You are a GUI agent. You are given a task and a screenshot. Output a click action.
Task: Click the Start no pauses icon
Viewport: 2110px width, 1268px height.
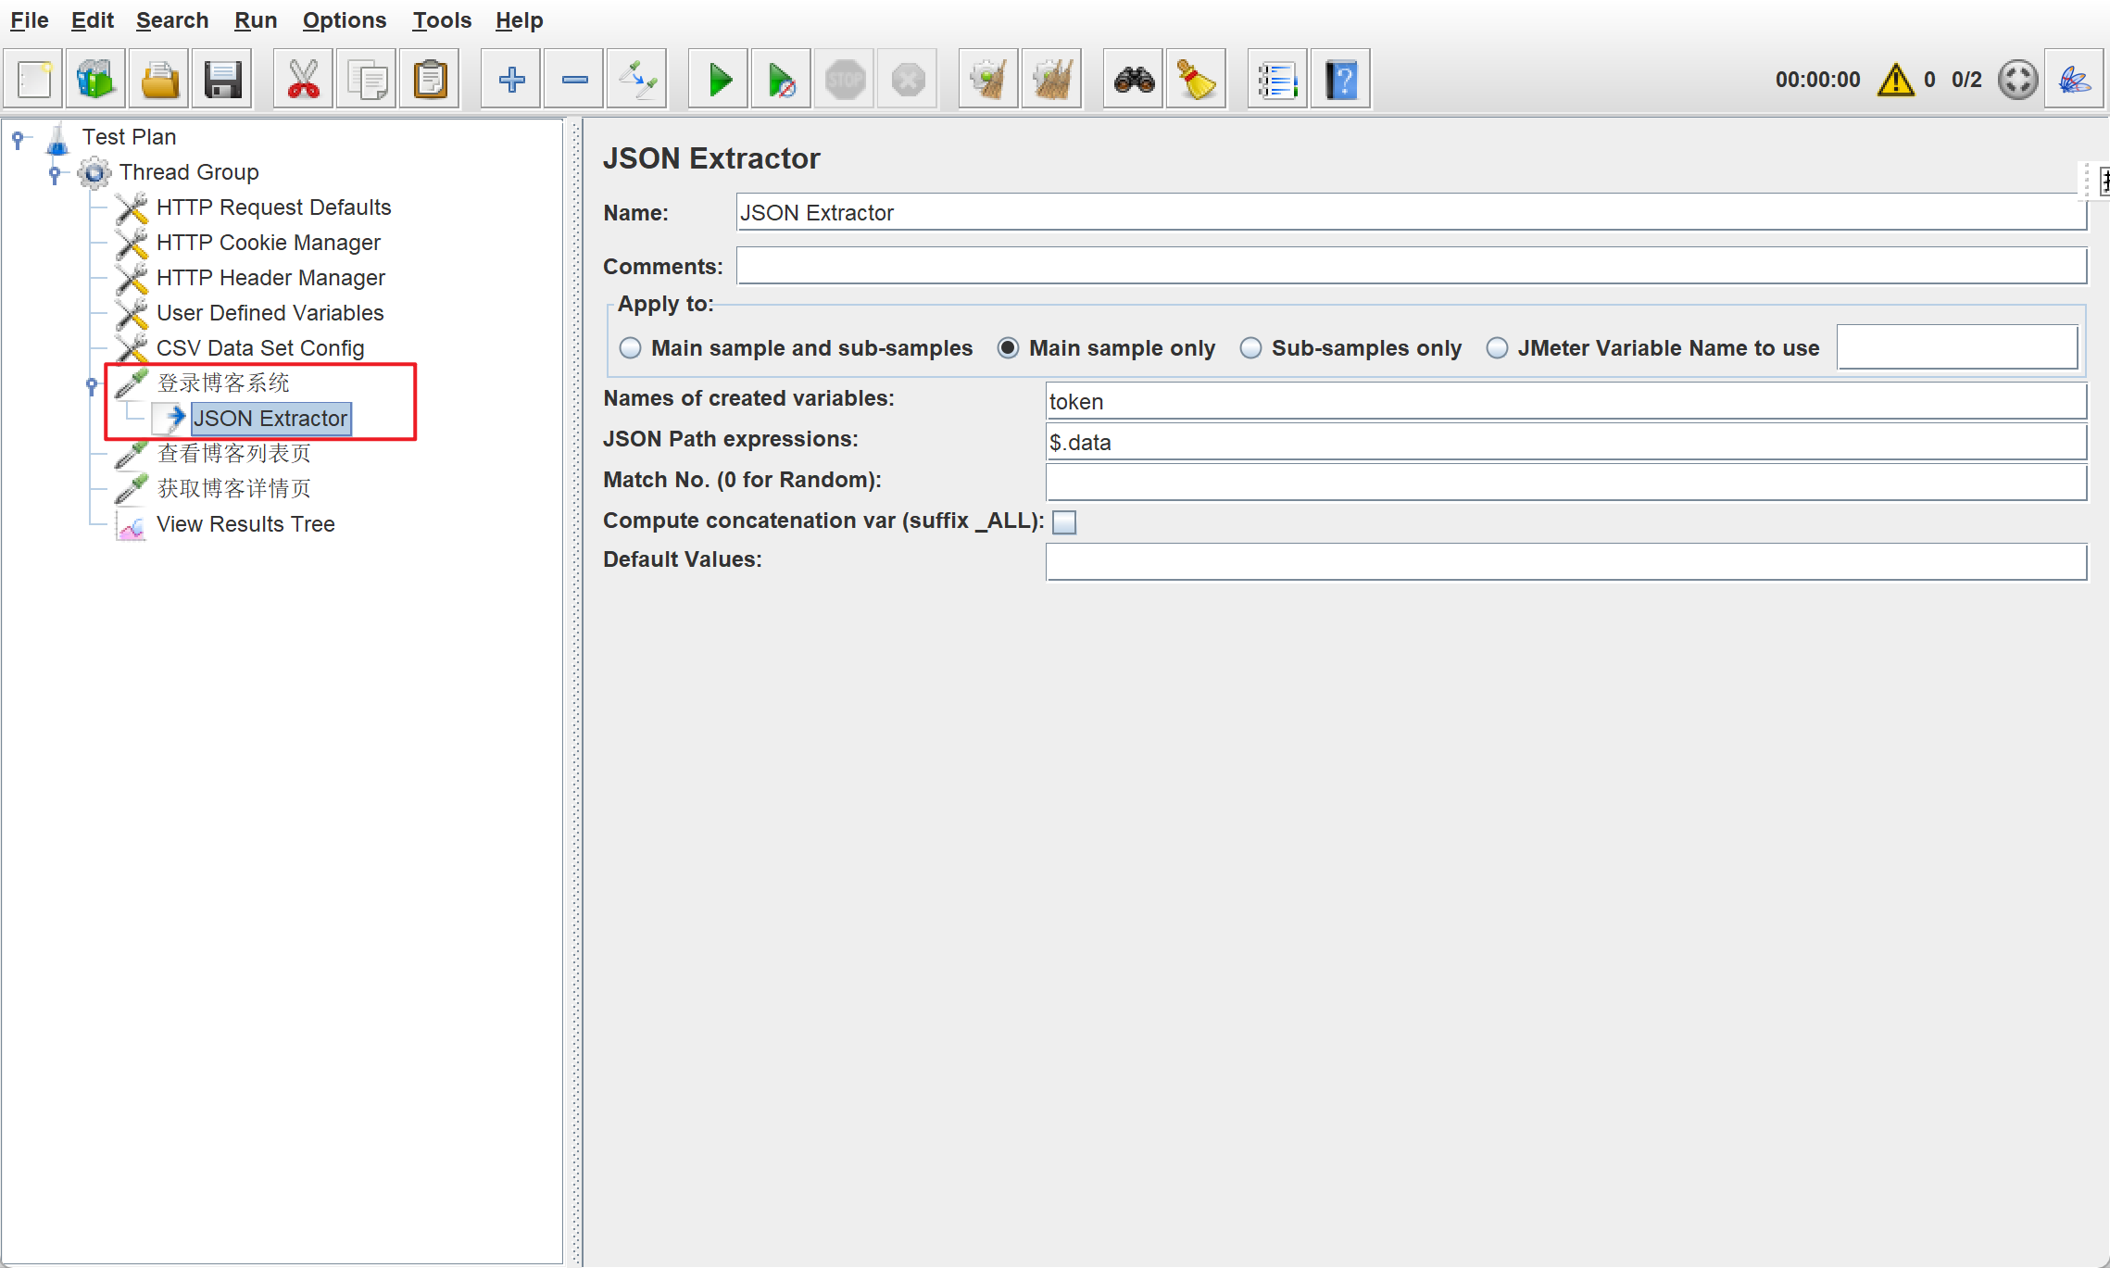pyautogui.click(x=781, y=80)
